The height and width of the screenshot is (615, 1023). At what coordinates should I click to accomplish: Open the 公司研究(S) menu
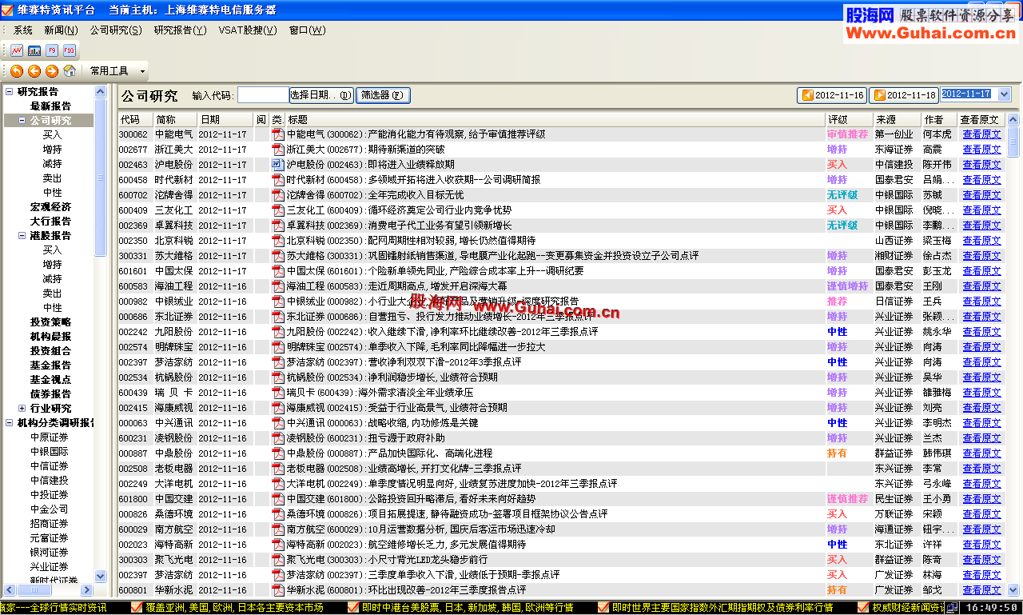click(x=116, y=30)
